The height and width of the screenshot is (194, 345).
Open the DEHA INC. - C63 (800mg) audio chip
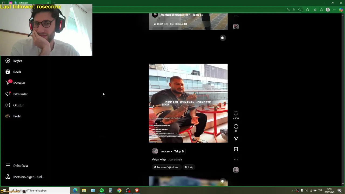pyautogui.click(x=170, y=24)
